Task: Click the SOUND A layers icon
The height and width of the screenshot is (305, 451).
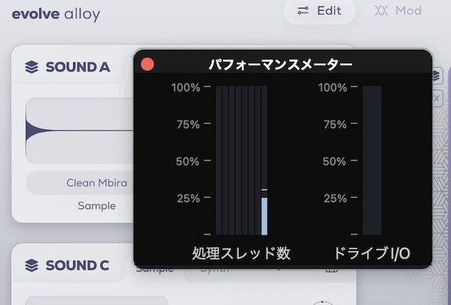Action: (31, 68)
